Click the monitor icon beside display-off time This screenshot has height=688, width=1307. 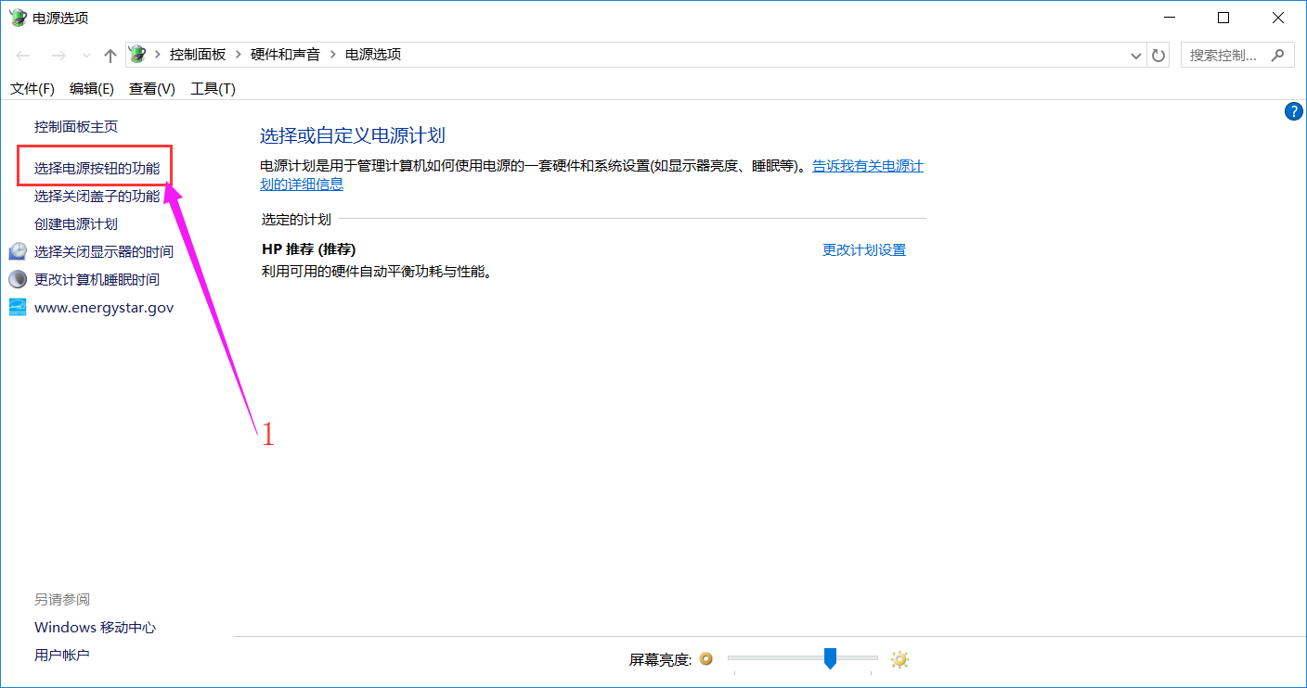(18, 251)
